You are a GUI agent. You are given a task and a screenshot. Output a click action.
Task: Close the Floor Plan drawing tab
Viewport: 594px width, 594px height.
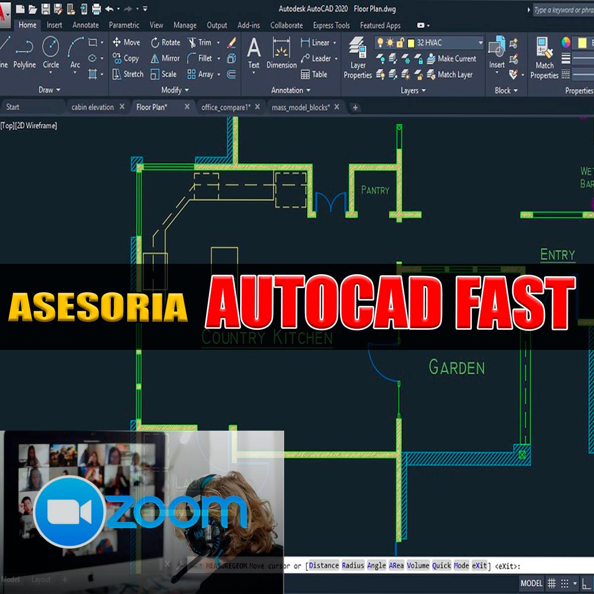[x=187, y=106]
